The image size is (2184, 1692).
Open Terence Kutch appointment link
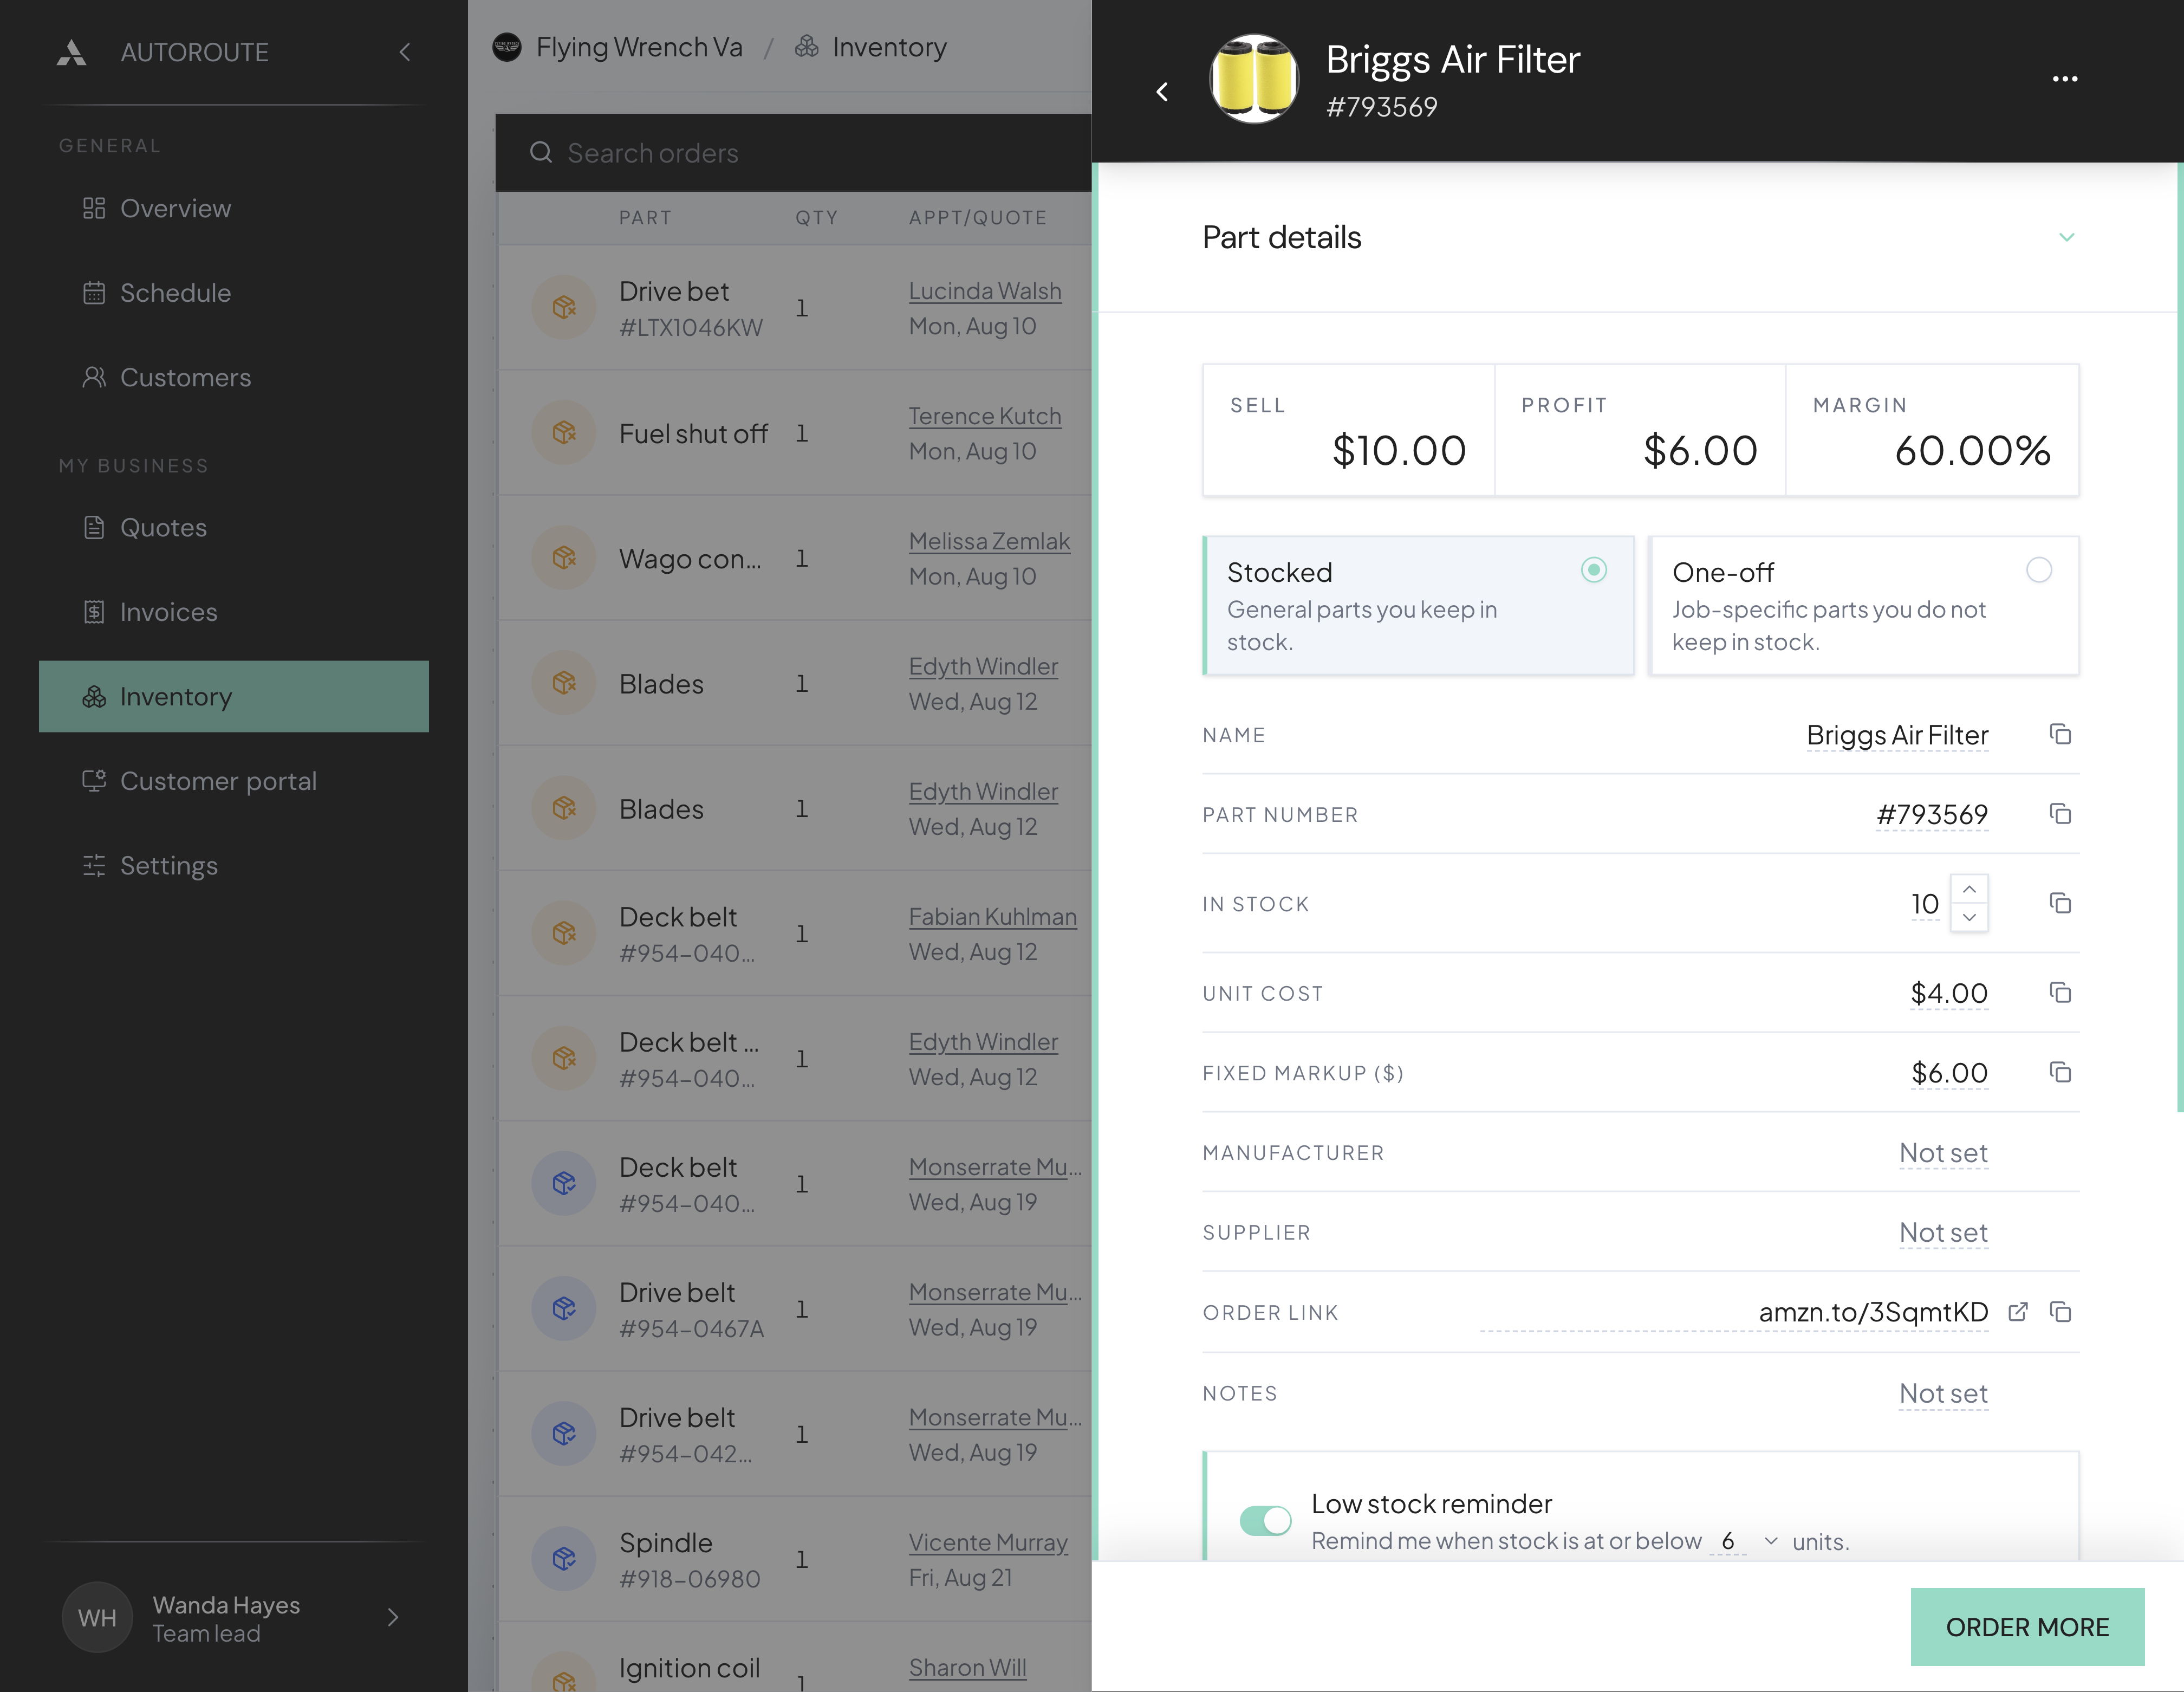(x=985, y=416)
